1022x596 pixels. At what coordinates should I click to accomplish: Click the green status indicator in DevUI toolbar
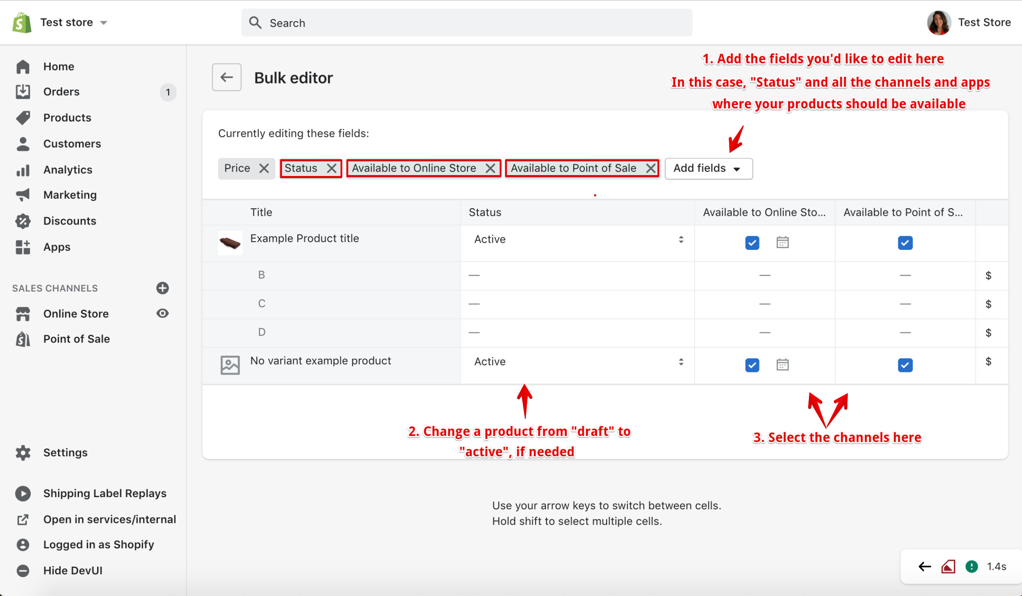tap(971, 567)
